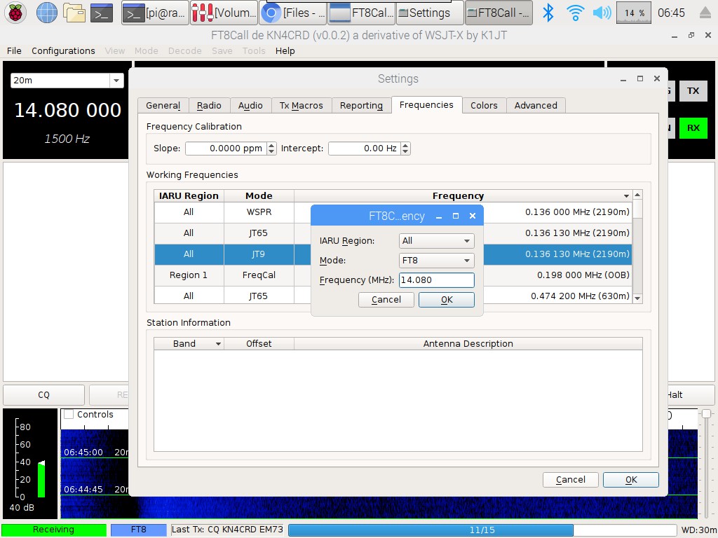
Task: Open the WiFi network icon
Action: tap(576, 13)
